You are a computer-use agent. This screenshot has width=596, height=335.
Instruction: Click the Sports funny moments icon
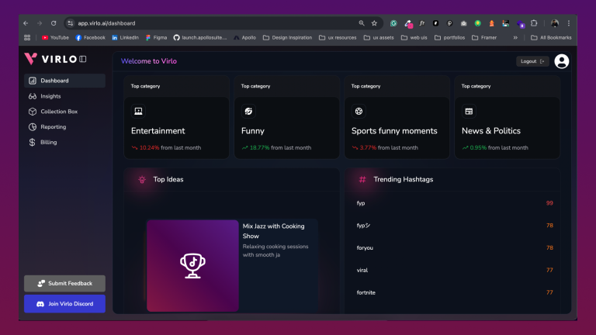click(359, 111)
